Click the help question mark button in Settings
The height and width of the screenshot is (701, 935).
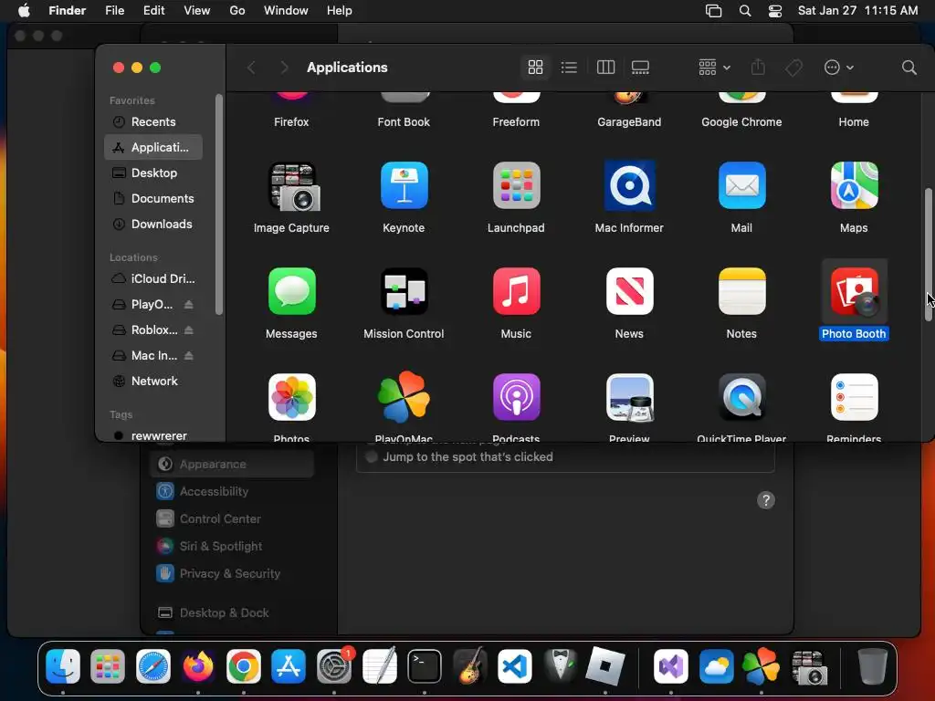pyautogui.click(x=766, y=500)
